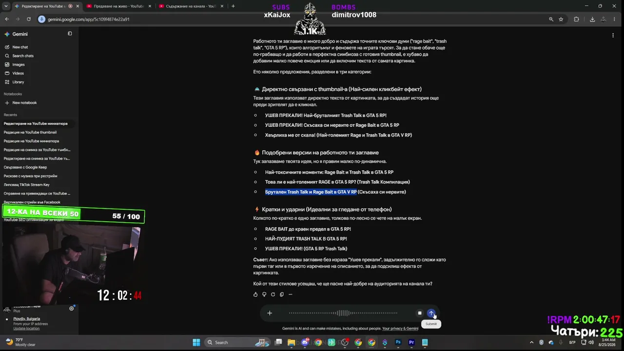Image resolution: width=624 pixels, height=351 pixels.
Task: Click the heading 'Кратки и ударни'
Action: coord(327,210)
